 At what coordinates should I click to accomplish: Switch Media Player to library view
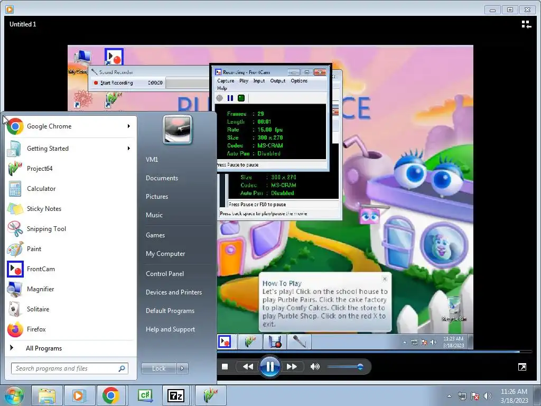click(526, 24)
